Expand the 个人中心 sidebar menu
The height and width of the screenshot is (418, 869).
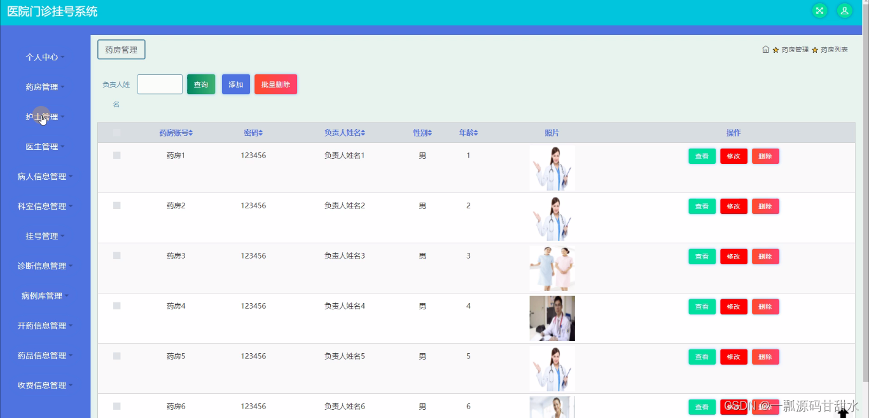pos(45,57)
